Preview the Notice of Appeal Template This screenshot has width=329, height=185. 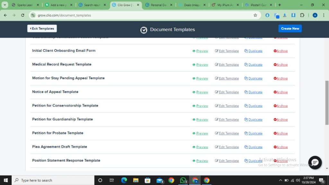[200, 92]
